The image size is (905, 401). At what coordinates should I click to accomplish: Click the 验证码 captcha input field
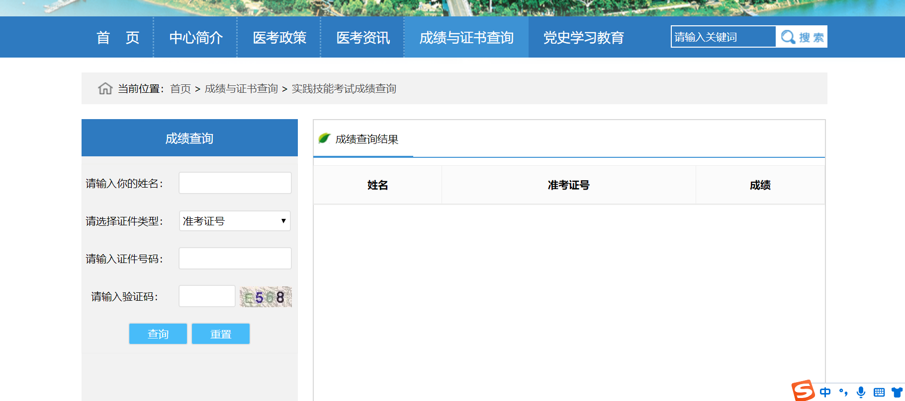click(x=207, y=296)
